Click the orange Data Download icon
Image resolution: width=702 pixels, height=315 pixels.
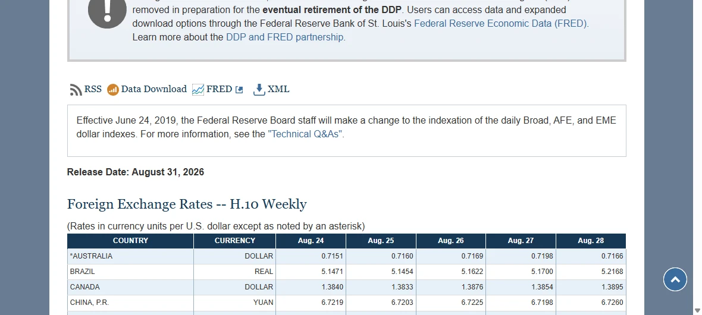[x=113, y=90]
